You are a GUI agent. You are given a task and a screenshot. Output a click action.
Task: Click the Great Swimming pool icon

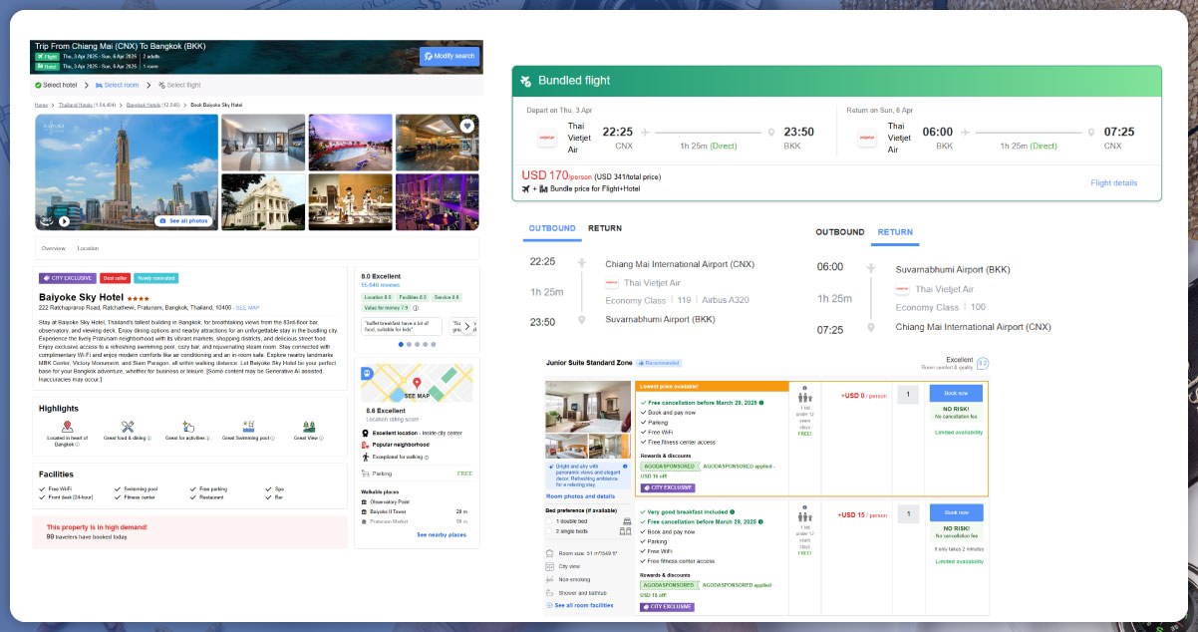248,427
